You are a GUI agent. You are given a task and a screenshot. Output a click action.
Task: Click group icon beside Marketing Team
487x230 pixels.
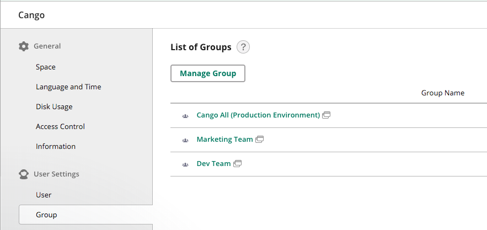pos(185,140)
